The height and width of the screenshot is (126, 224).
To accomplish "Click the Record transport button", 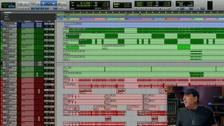I will pyautogui.click(x=169, y=9).
